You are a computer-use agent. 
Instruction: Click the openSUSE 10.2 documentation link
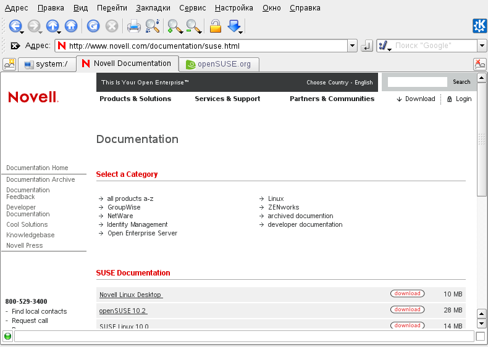tap(123, 311)
